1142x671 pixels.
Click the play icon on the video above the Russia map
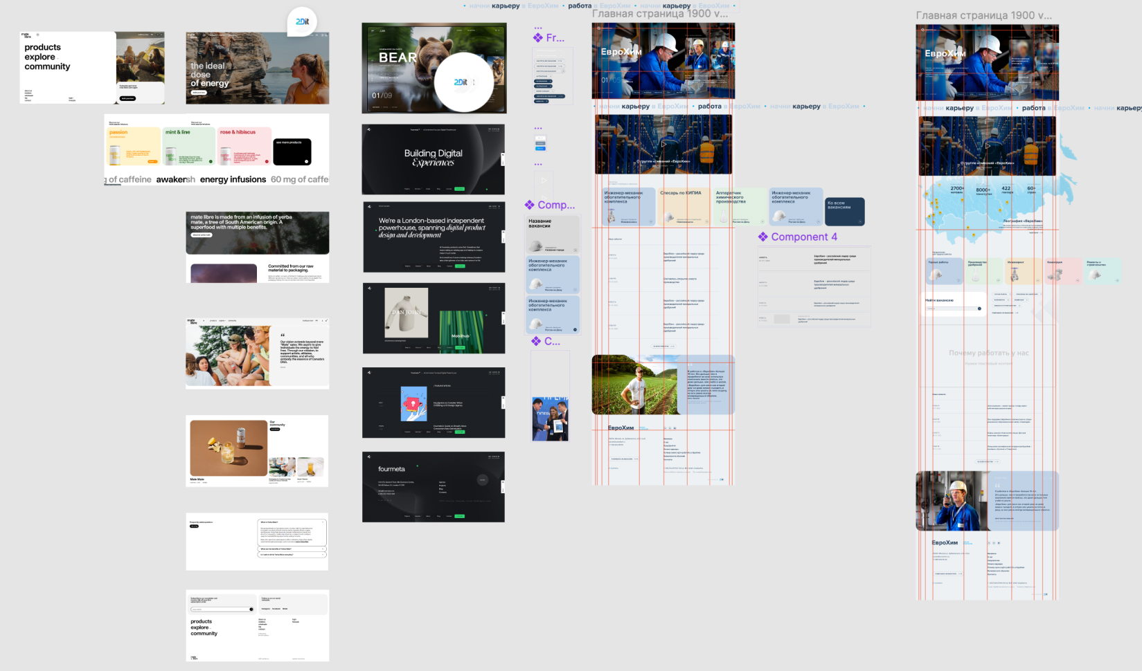pyautogui.click(x=988, y=145)
